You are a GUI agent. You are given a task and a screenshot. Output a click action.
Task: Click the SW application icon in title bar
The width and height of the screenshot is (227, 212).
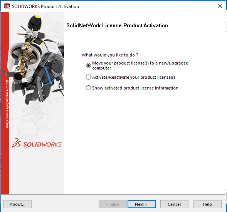coord(7,7)
